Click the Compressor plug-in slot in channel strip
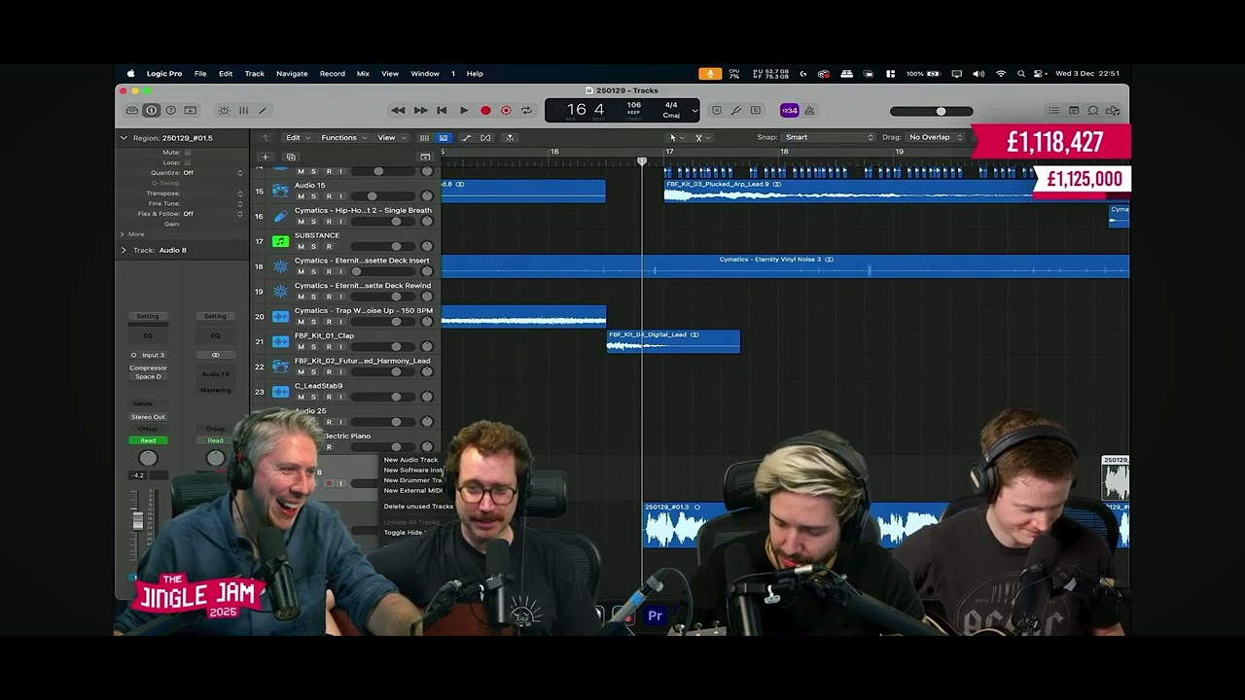The height and width of the screenshot is (700, 1245). point(148,367)
